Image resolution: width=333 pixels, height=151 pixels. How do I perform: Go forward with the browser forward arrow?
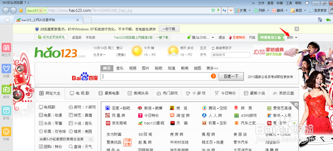(x=13, y=10)
